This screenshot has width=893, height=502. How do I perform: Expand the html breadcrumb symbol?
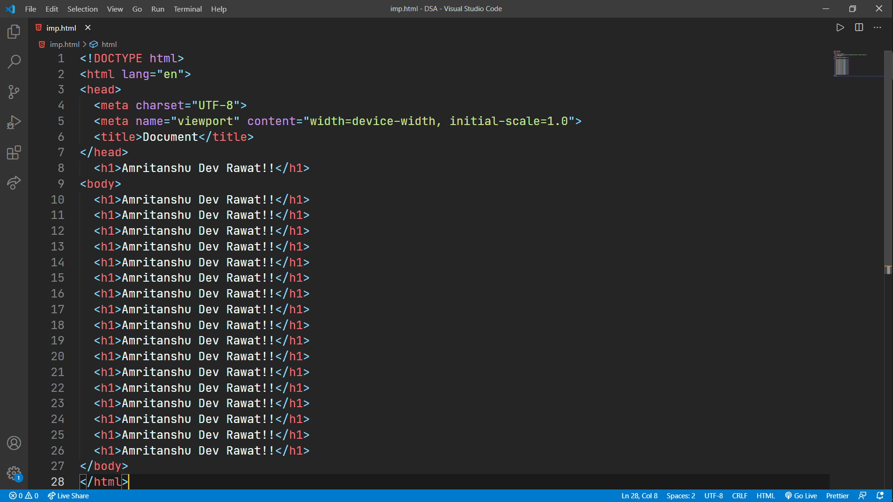click(109, 44)
